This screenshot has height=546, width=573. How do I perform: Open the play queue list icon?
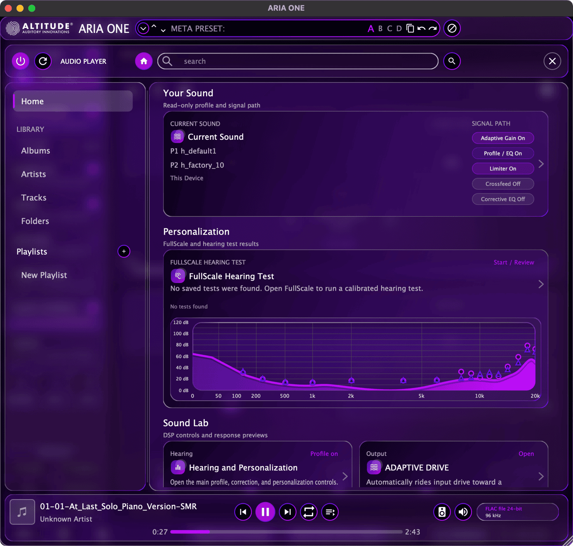pos(330,512)
